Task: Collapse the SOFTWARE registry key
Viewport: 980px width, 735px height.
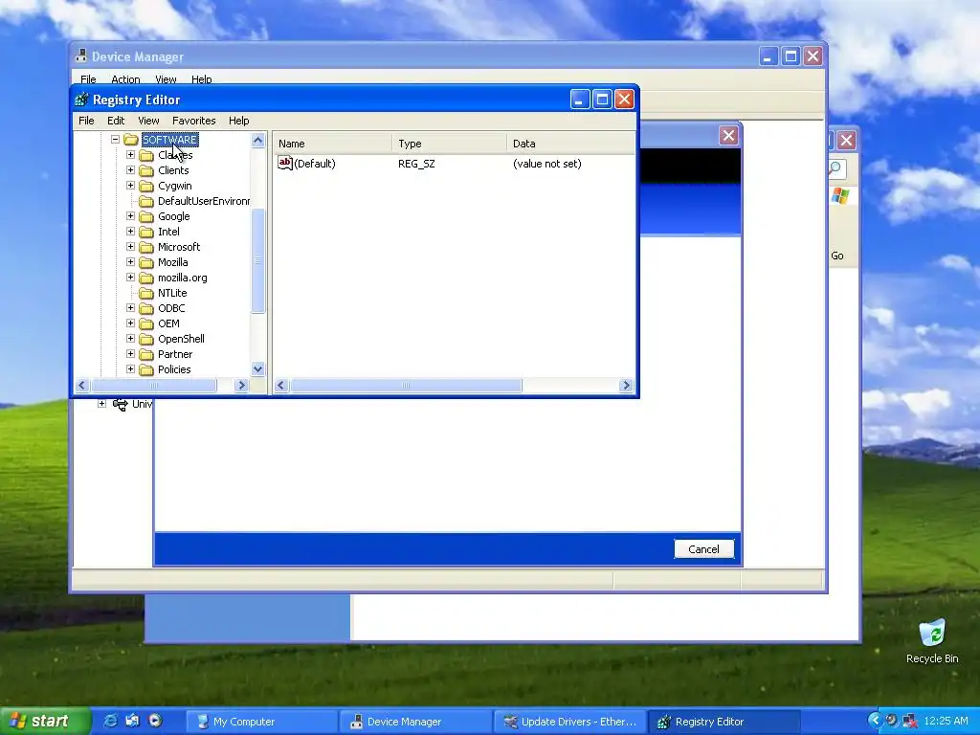Action: [x=115, y=140]
